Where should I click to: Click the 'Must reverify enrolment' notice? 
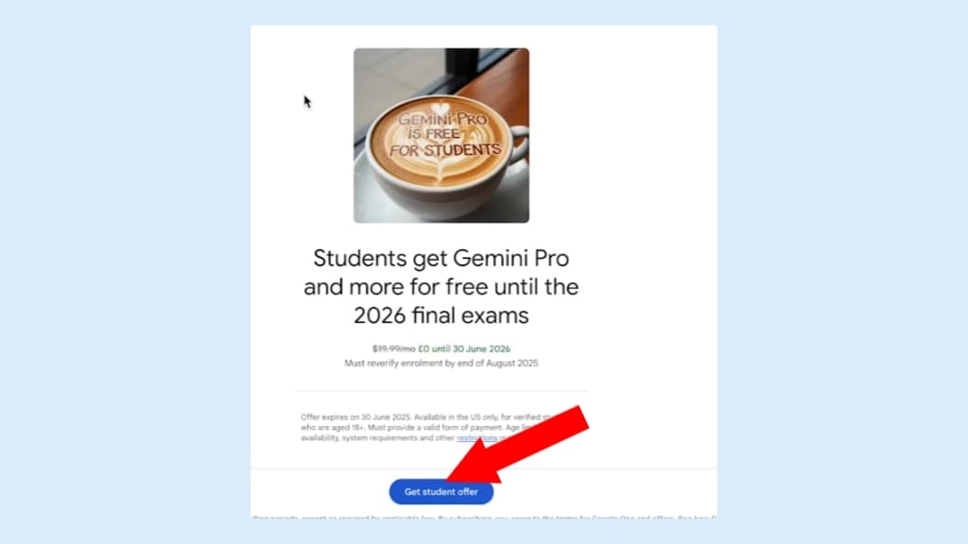coord(441,364)
